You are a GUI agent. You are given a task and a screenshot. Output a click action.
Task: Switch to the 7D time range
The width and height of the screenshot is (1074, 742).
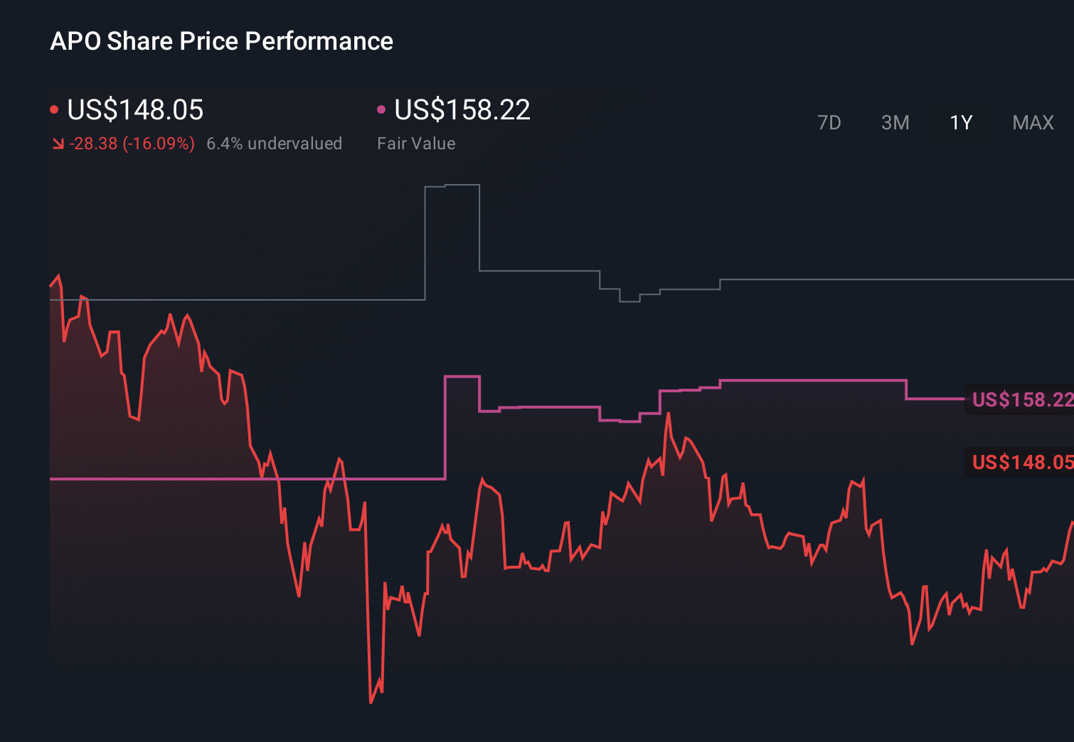(x=829, y=122)
